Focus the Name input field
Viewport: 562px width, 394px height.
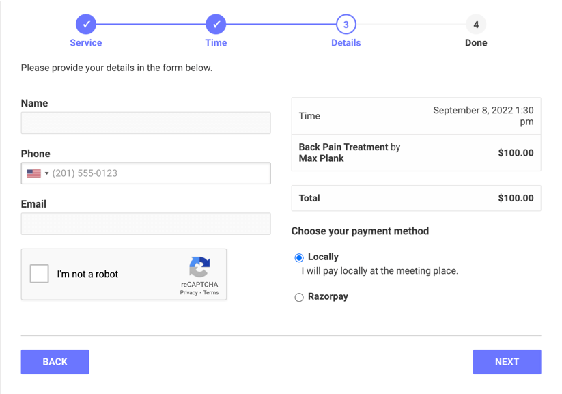(x=145, y=123)
